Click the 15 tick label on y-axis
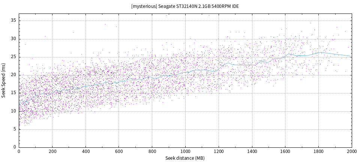This screenshot has width=360, height=162. (x=13, y=93)
